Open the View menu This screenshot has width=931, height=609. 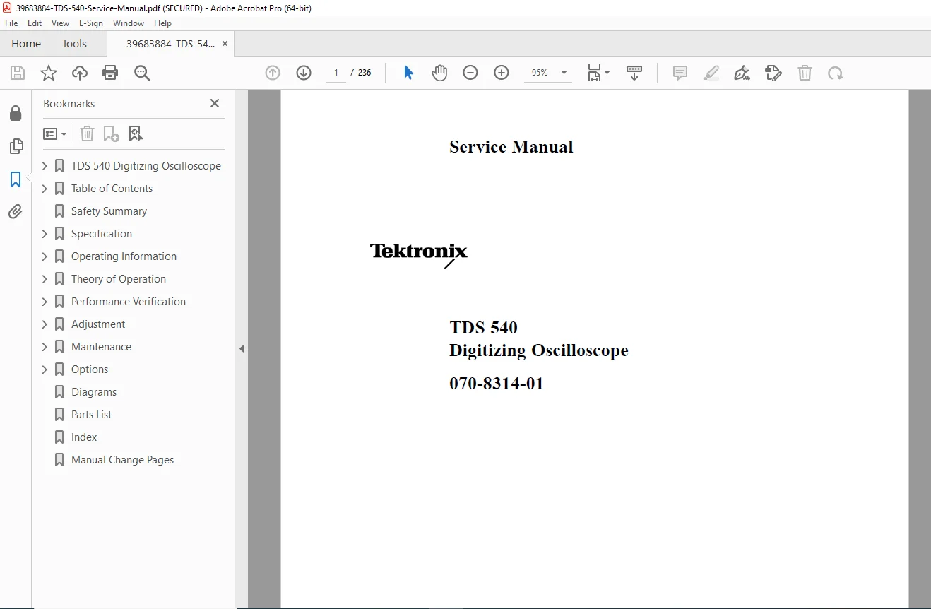[61, 23]
